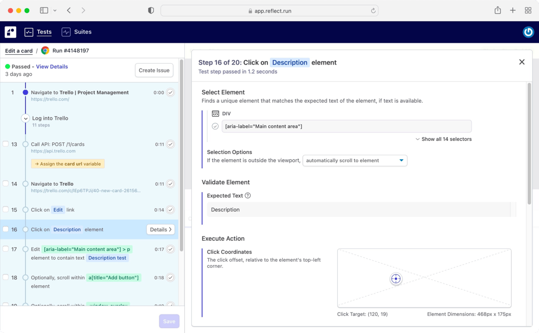The width and height of the screenshot is (539, 333).
Task: Click step 13 passed checkmark icon
Action: [x=171, y=144]
